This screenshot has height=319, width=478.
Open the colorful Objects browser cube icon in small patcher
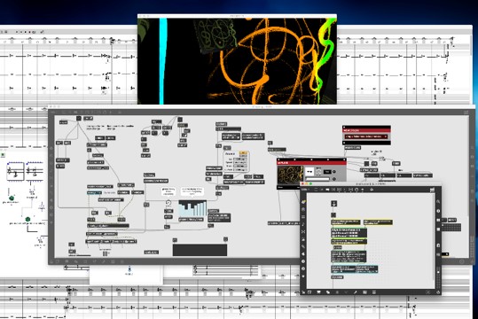tap(303, 202)
